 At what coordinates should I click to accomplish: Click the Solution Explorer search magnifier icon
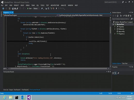point(131,19)
